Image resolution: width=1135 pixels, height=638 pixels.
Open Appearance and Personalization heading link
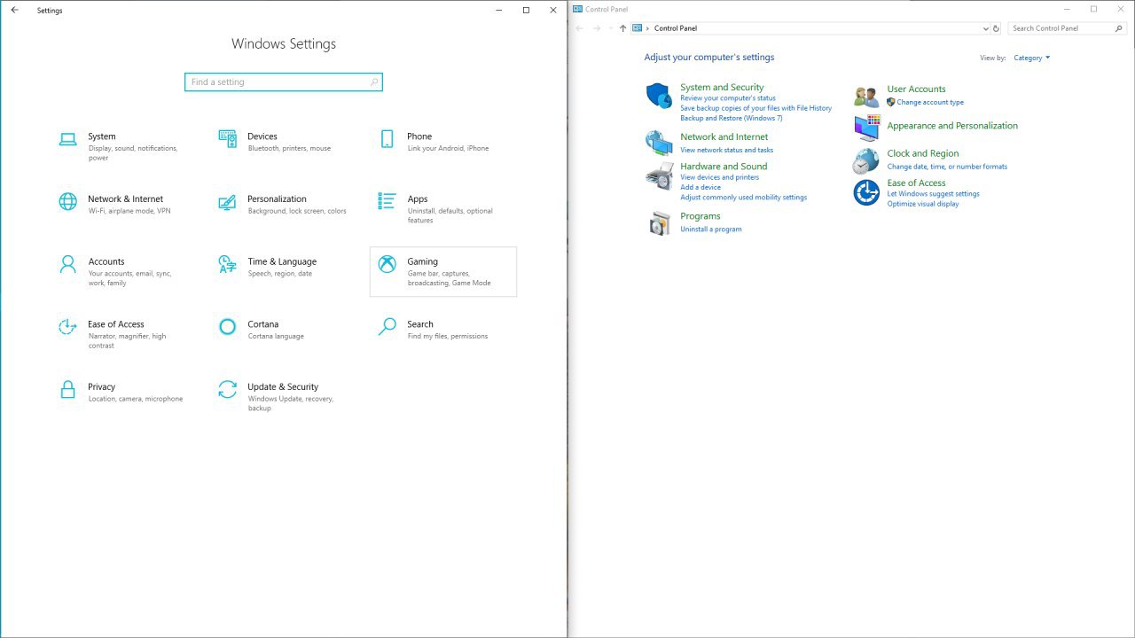click(952, 125)
